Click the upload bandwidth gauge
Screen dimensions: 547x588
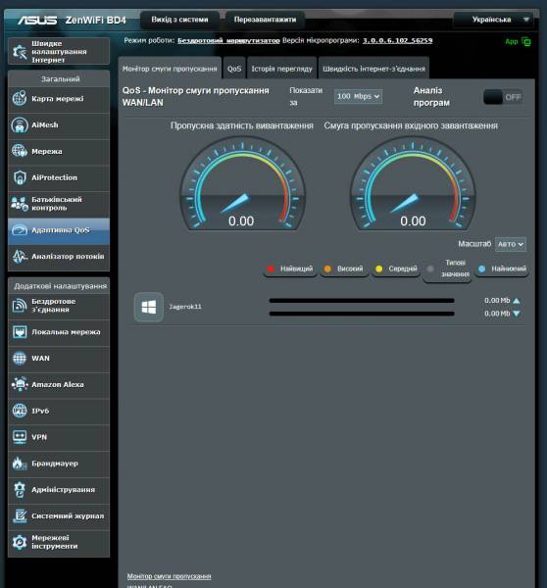242,183
